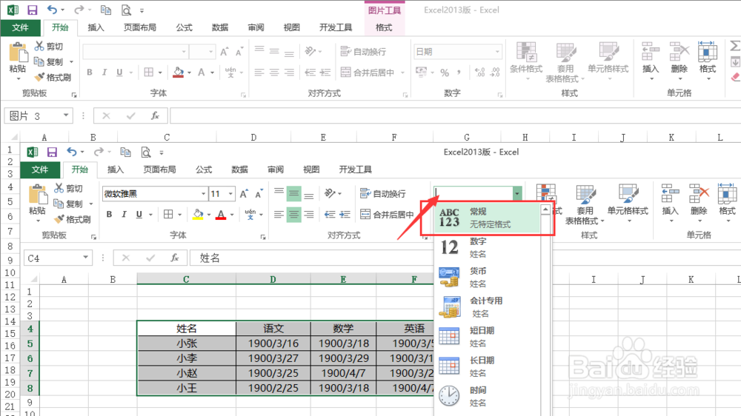Expand the 单元格样式 dropdown in the main ribbon
Viewport: 741px width, 416px height.
click(x=609, y=78)
